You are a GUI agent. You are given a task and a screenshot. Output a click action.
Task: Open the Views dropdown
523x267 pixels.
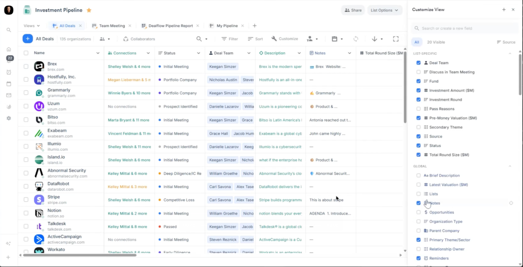31,25
